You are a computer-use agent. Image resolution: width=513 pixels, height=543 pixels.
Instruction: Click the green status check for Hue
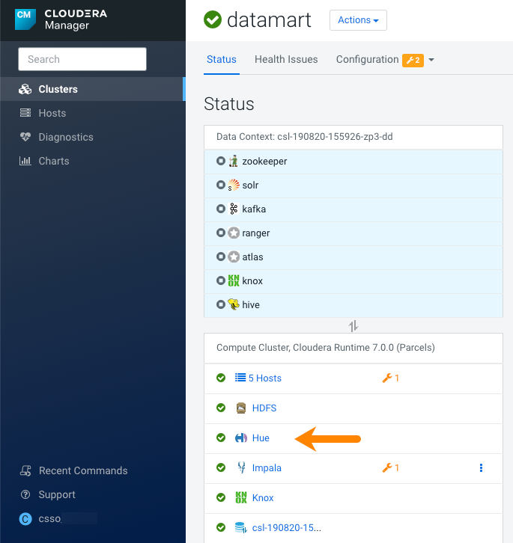221,438
